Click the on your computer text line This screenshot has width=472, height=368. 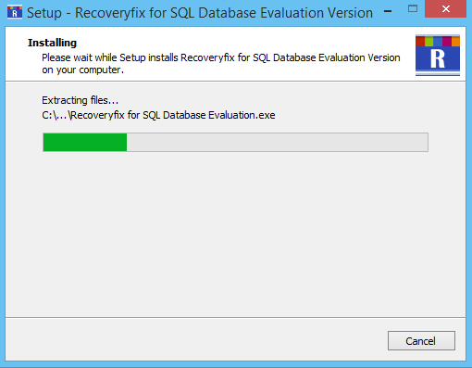point(82,70)
